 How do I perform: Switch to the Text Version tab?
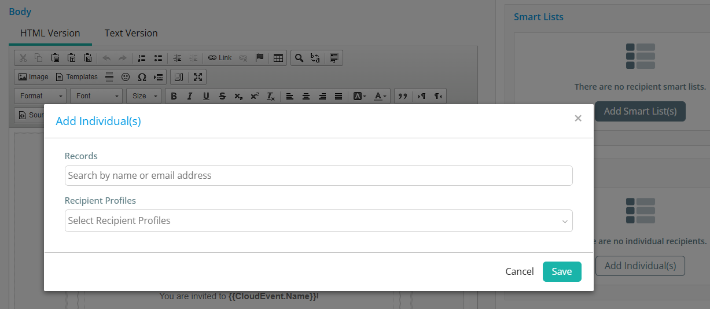(x=131, y=33)
